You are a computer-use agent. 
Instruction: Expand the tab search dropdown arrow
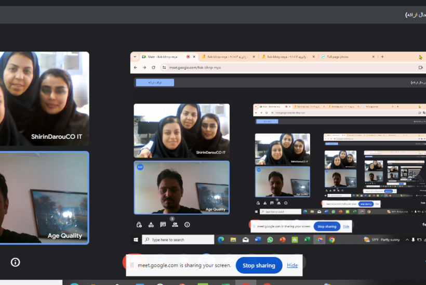[135, 57]
